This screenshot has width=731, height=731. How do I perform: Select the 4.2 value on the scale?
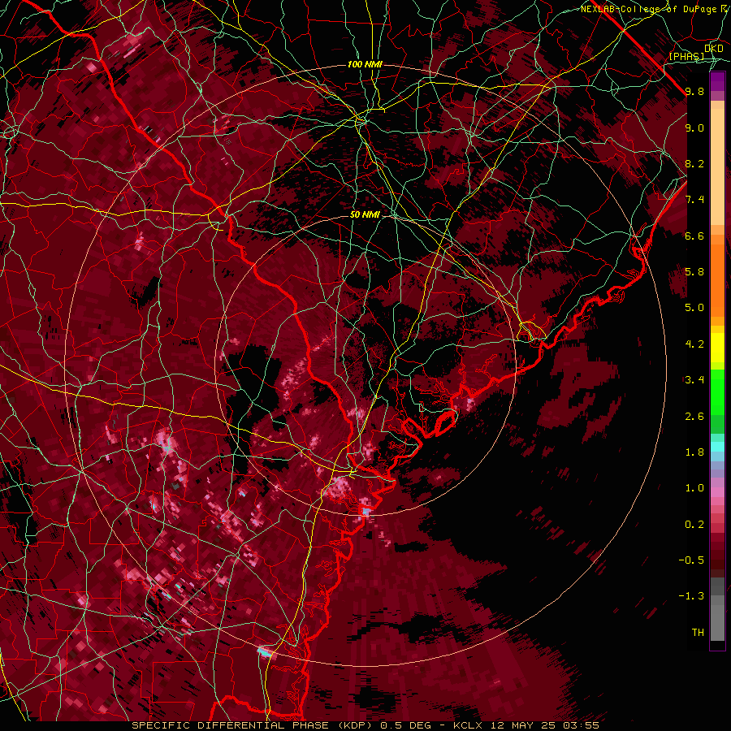(x=694, y=344)
